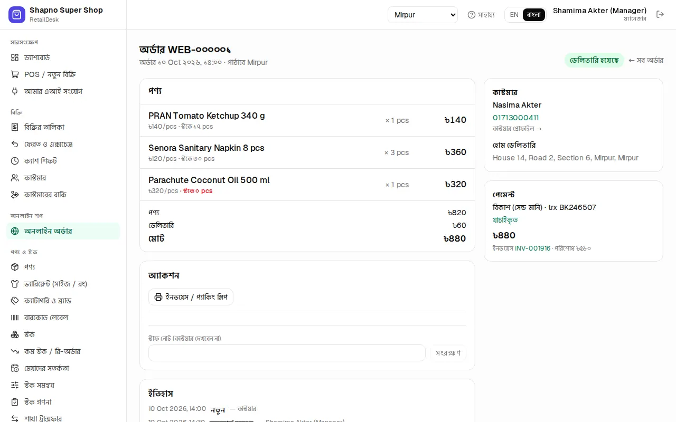The width and height of the screenshot is (676, 422).
Task: Open invoice INV-001916 link
Action: tap(533, 248)
